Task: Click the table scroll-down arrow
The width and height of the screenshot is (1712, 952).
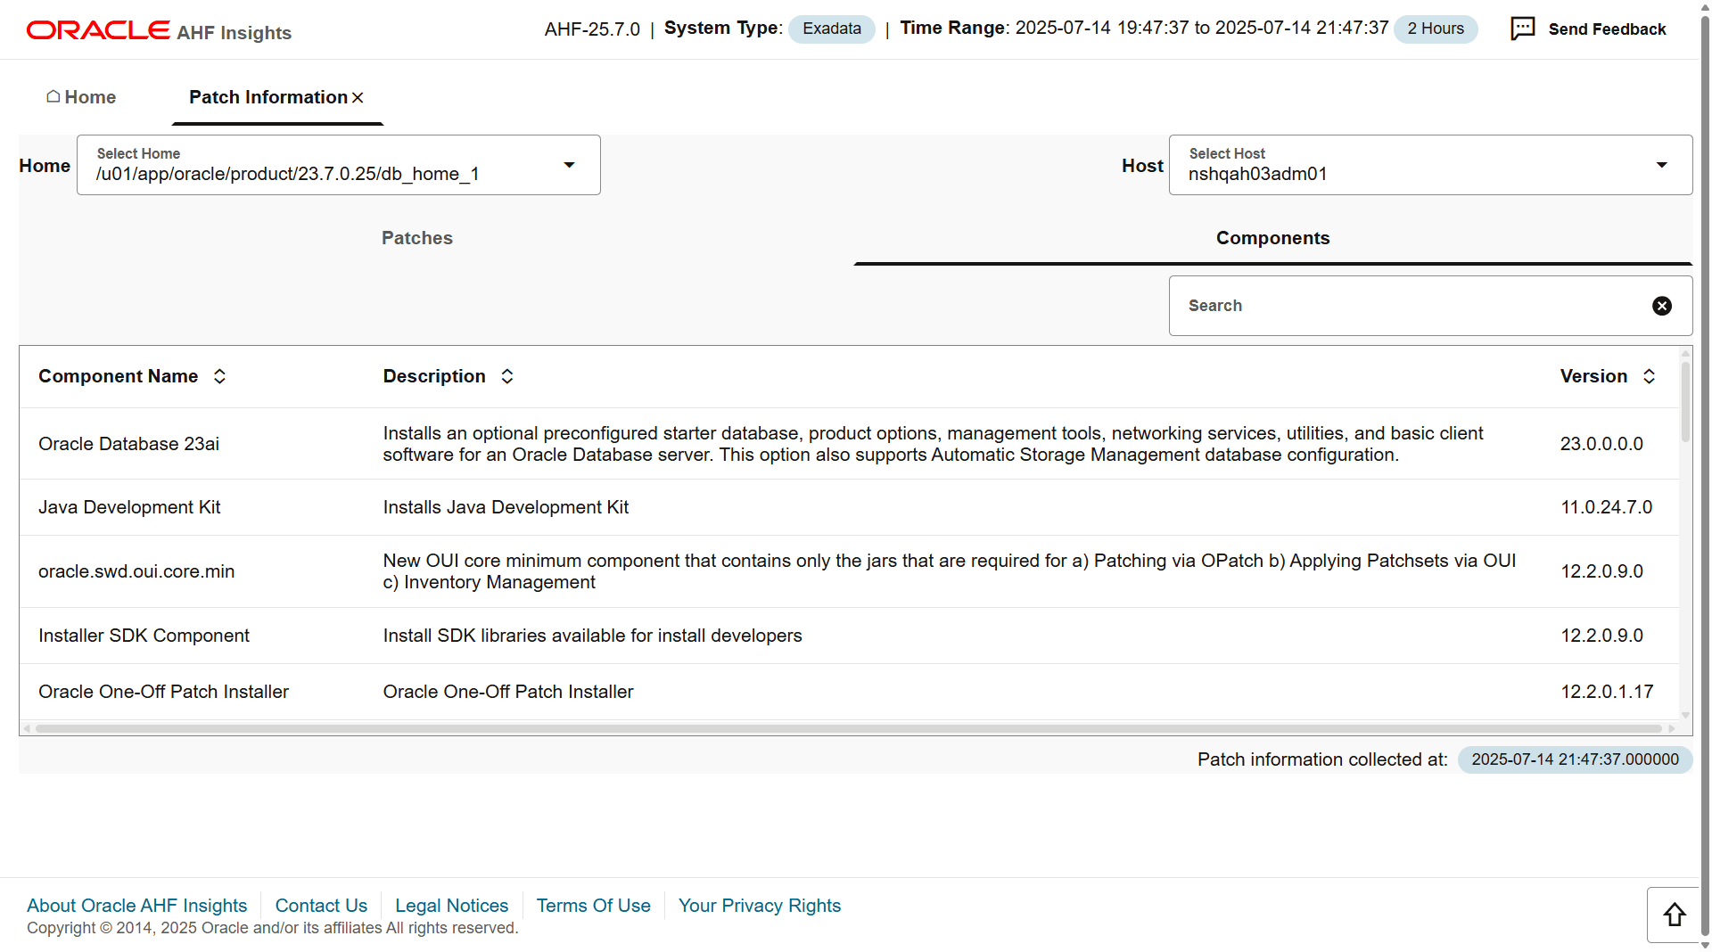Action: pos(1685,715)
